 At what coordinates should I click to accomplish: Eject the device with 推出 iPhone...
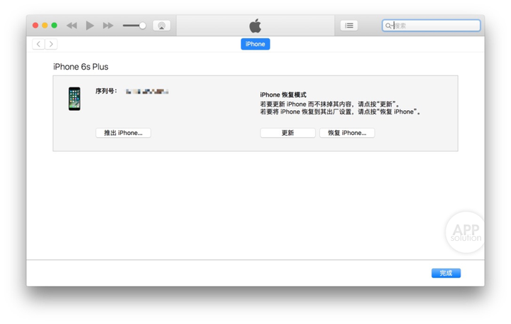tap(123, 133)
